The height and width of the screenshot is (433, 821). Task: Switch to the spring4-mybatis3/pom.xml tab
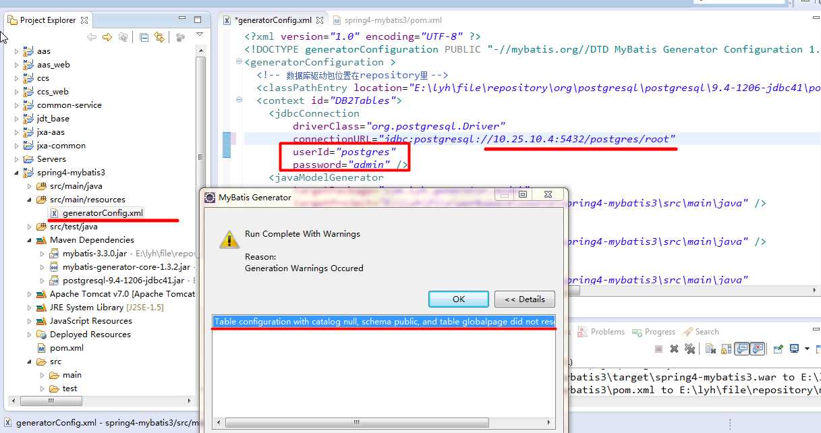[x=388, y=20]
